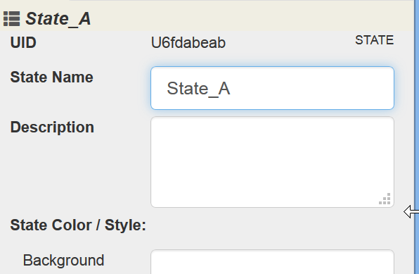The height and width of the screenshot is (274, 419).
Task: Click the Description field label
Action: [52, 127]
